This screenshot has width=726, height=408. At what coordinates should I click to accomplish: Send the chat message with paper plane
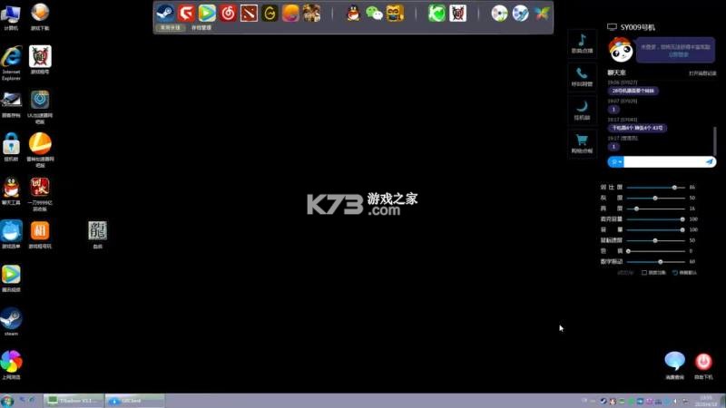pos(710,162)
